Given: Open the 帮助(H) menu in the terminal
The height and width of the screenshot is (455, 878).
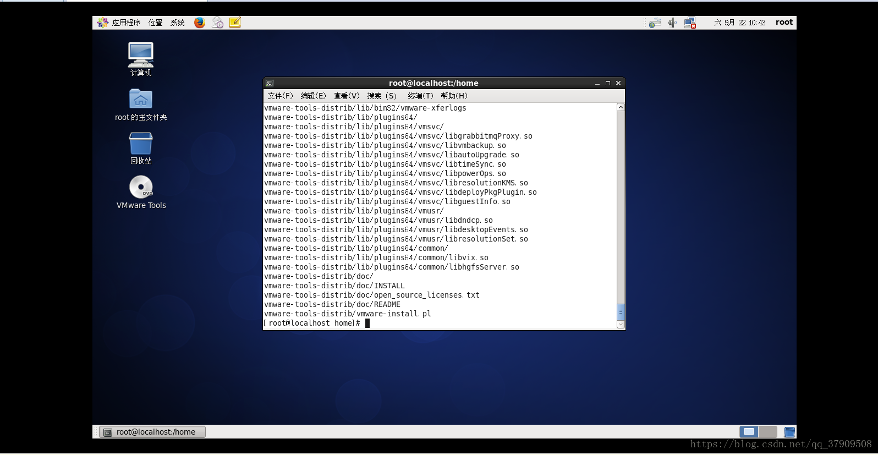Looking at the screenshot, I should click(454, 96).
